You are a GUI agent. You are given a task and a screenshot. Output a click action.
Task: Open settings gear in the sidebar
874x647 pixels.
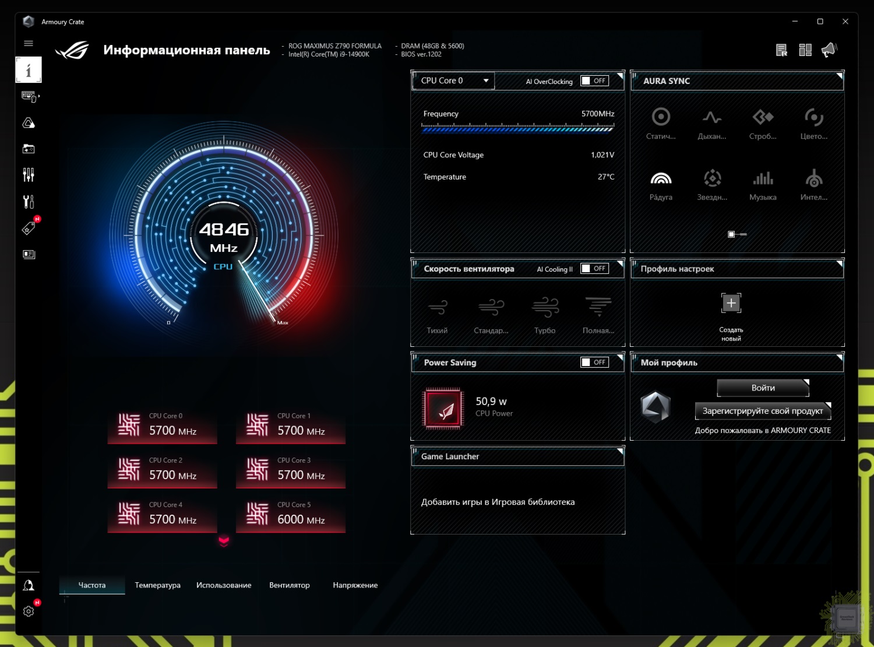coord(29,611)
